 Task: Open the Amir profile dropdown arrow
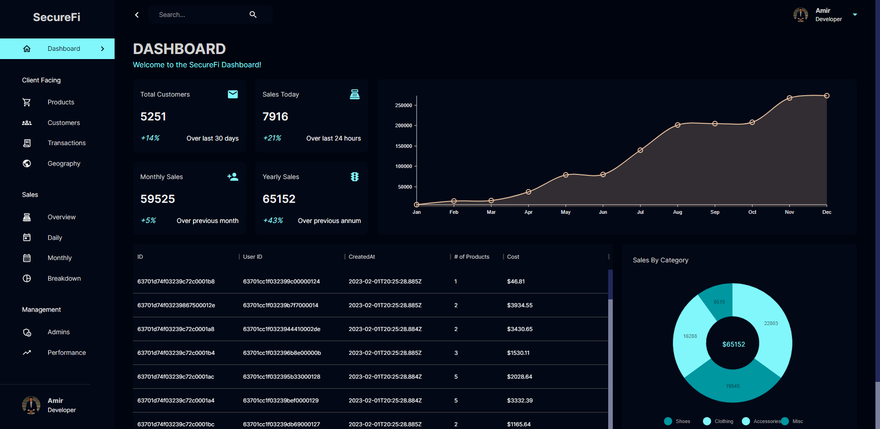(855, 14)
